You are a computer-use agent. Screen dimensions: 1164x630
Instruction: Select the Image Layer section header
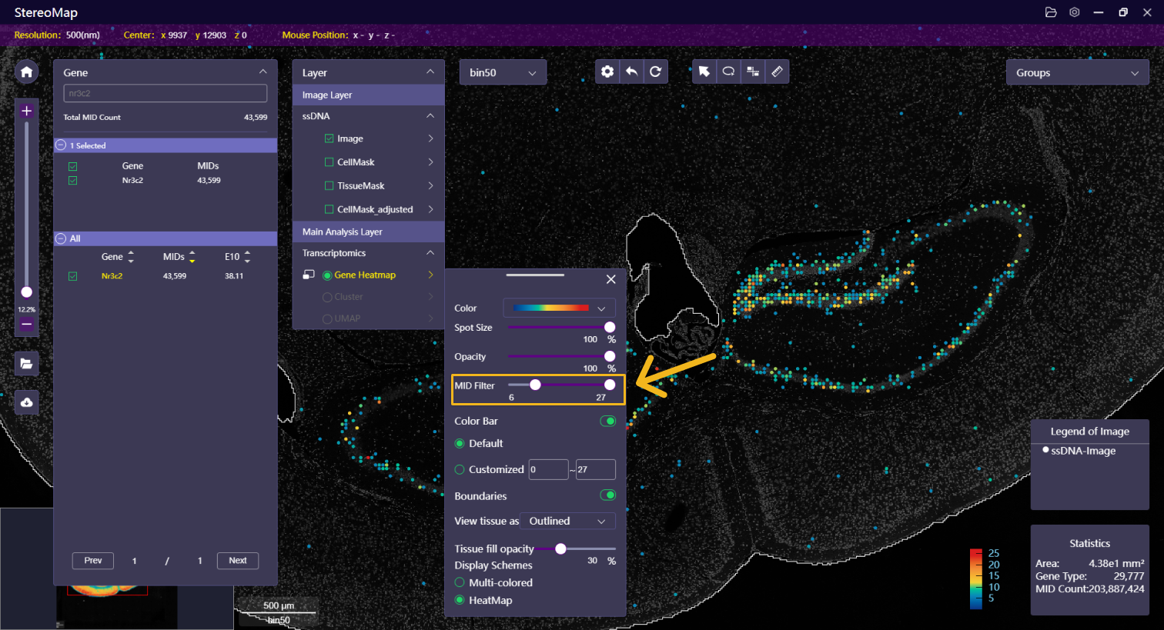coord(368,95)
